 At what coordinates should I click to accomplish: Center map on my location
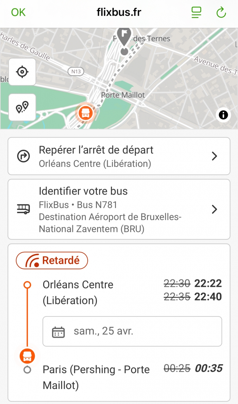pyautogui.click(x=22, y=72)
